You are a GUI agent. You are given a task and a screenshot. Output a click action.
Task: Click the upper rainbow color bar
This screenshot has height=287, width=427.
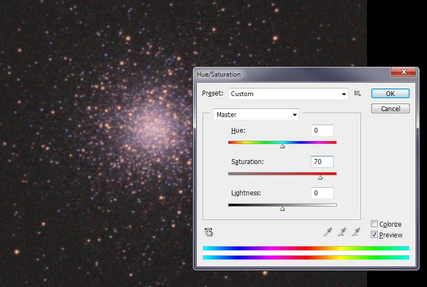click(305, 248)
